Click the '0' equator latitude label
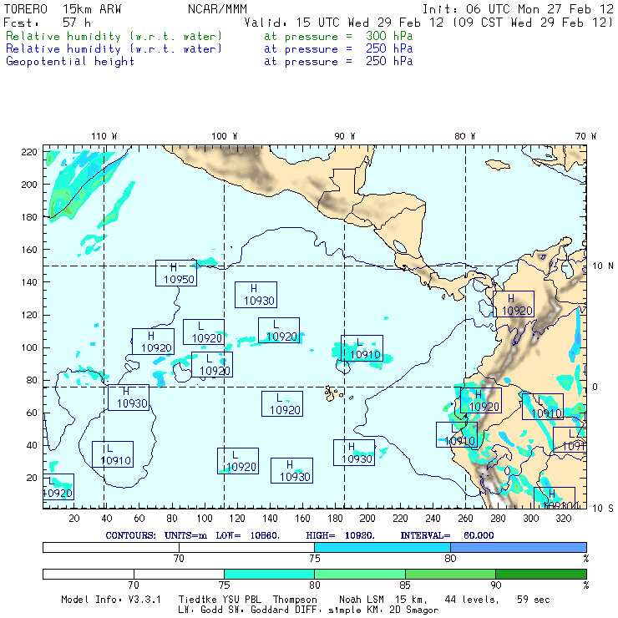 click(x=595, y=387)
